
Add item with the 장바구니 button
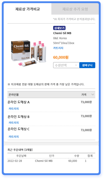pyautogui.click(x=87, y=65)
